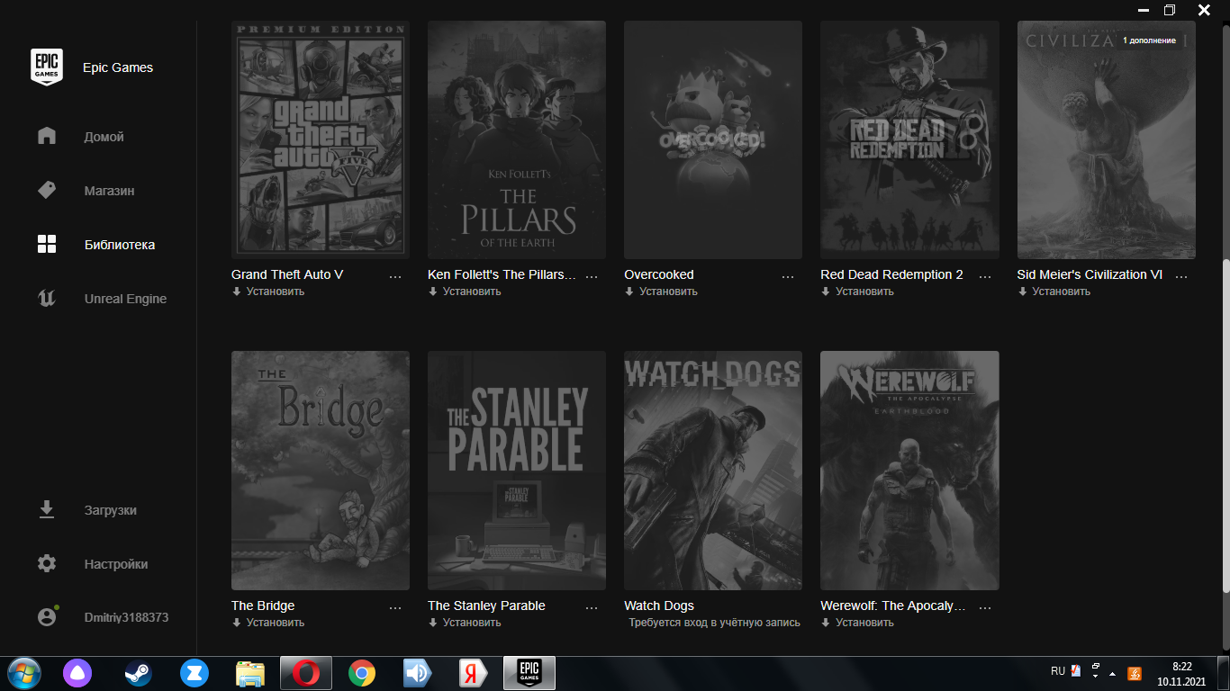Viewport: 1230px width, 691px height.
Task: Open the Watch Dogs game cover
Action: (x=713, y=471)
